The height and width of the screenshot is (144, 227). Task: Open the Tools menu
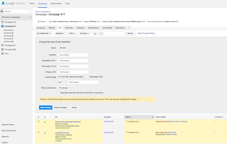67,4
